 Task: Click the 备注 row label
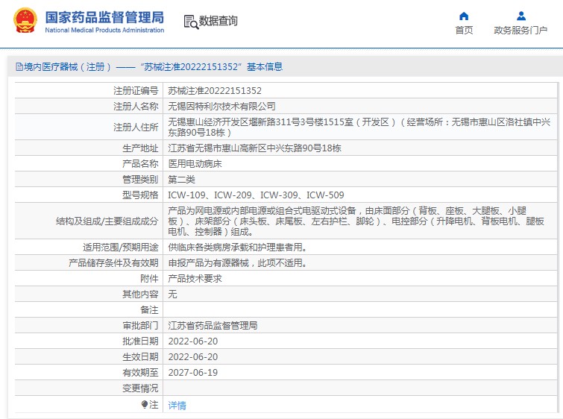[x=149, y=310]
